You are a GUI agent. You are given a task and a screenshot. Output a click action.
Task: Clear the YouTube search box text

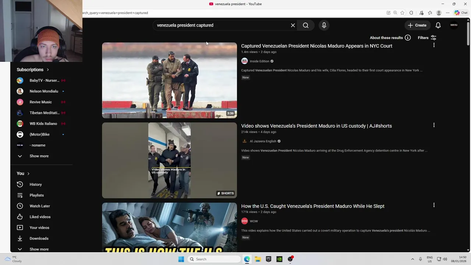click(293, 25)
